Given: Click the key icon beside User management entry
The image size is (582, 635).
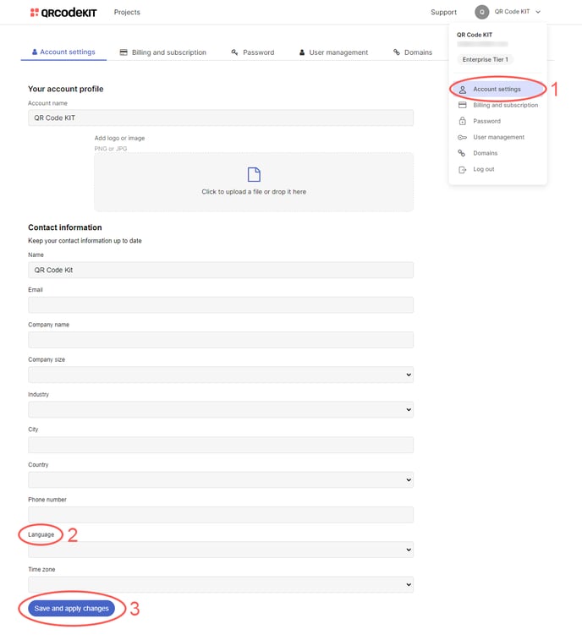Looking at the screenshot, I should pyautogui.click(x=462, y=137).
